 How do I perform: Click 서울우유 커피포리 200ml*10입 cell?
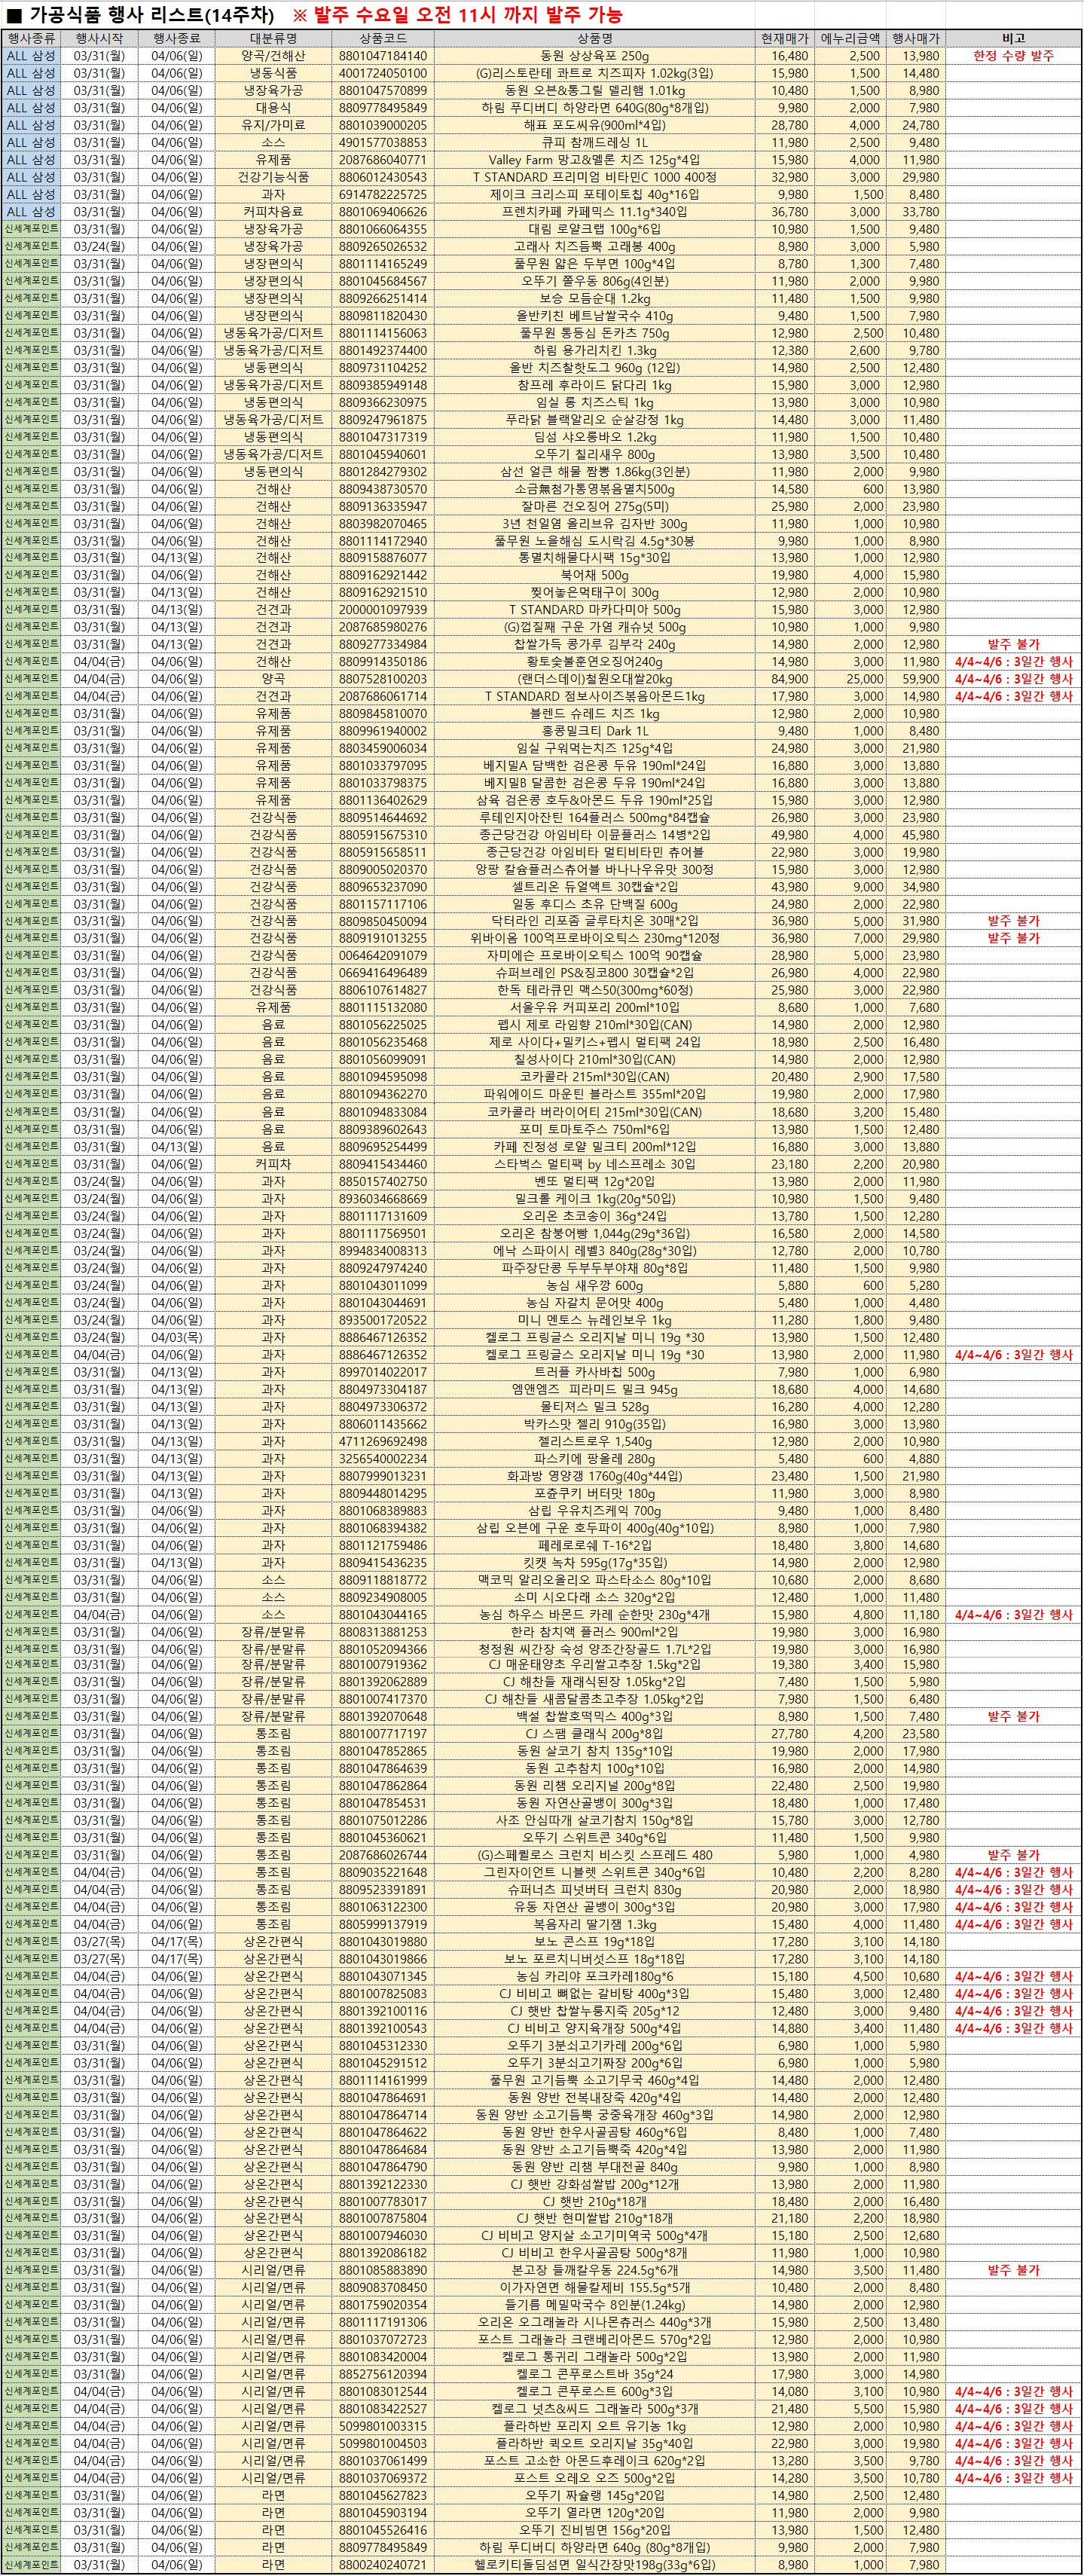594,1007
